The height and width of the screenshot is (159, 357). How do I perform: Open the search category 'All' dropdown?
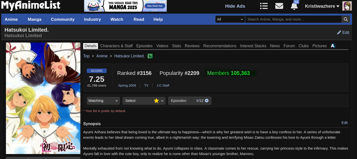click(230, 19)
